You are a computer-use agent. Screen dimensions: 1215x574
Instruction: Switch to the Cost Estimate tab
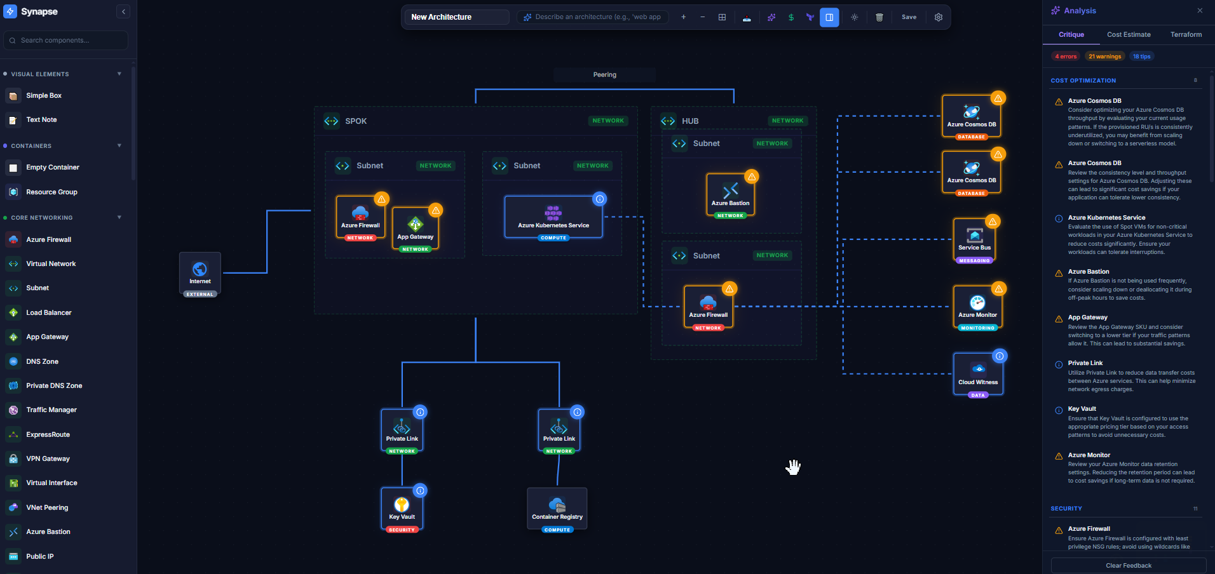pos(1128,35)
